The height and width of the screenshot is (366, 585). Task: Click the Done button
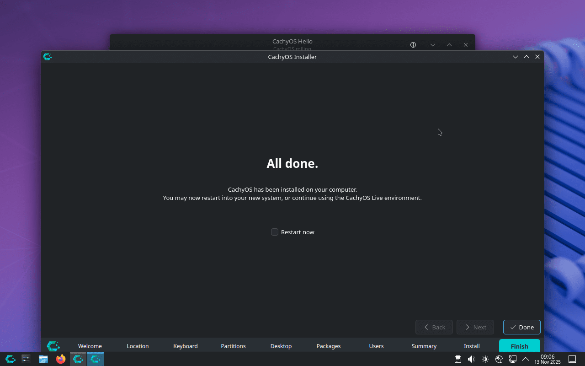(x=521, y=327)
